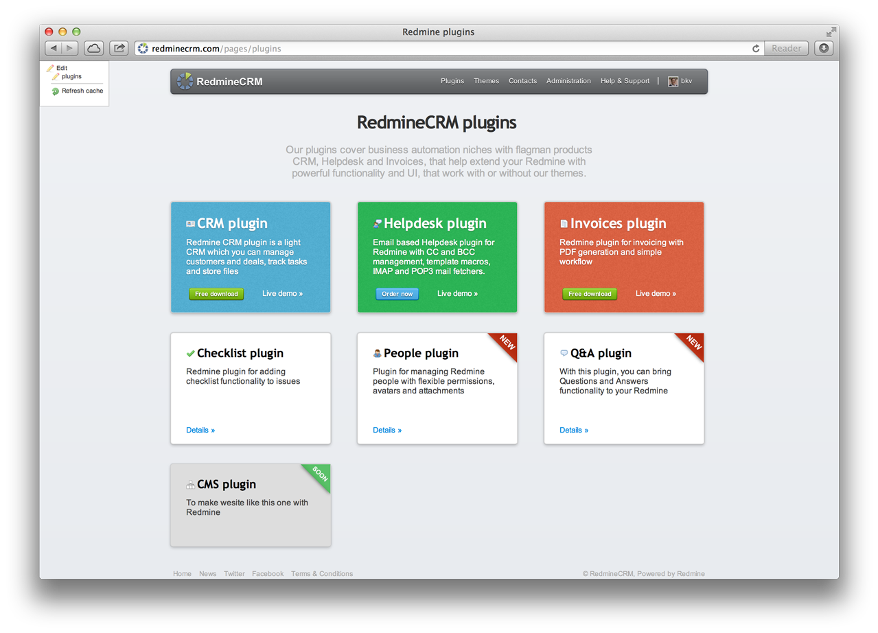This screenshot has width=878, height=633.
Task: Click the Edit link in admin box
Action: (x=62, y=68)
